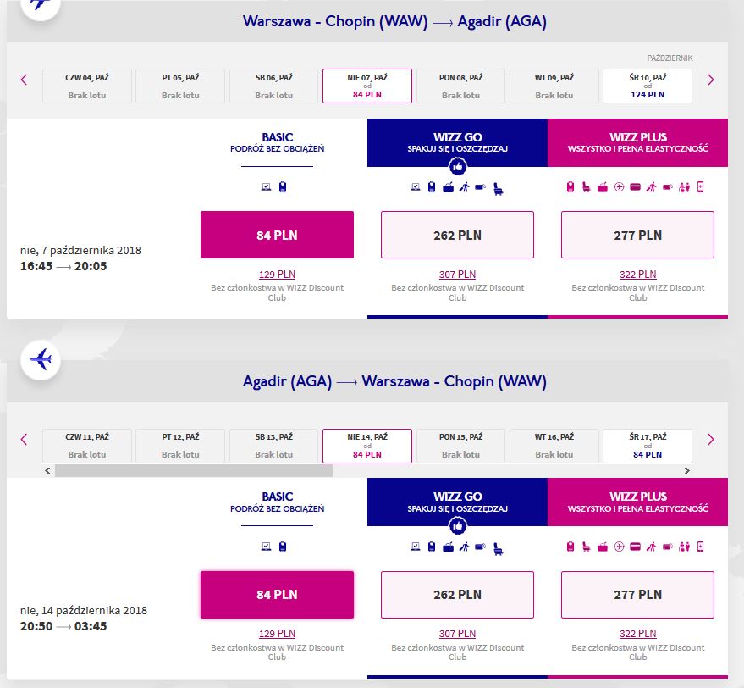Viewport: 744px width, 688px height.
Task: Click cabin bag icon under Agadir–Warszawa BASIC
Action: (283, 547)
